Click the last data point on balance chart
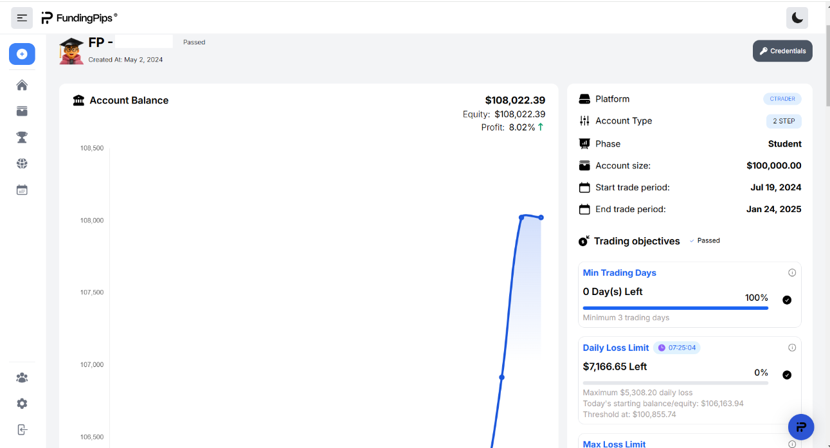830x448 pixels. tap(541, 217)
